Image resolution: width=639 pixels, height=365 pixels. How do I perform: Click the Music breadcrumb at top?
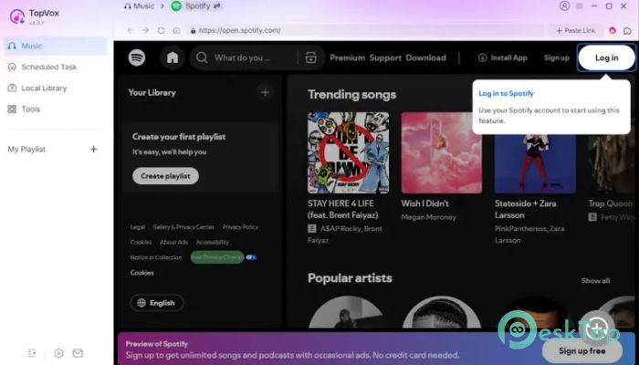click(140, 6)
